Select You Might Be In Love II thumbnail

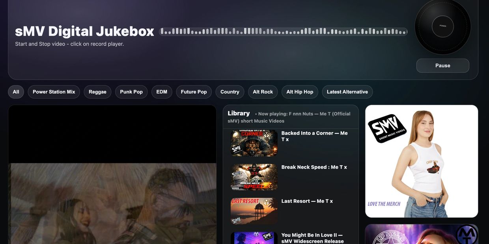(254, 238)
